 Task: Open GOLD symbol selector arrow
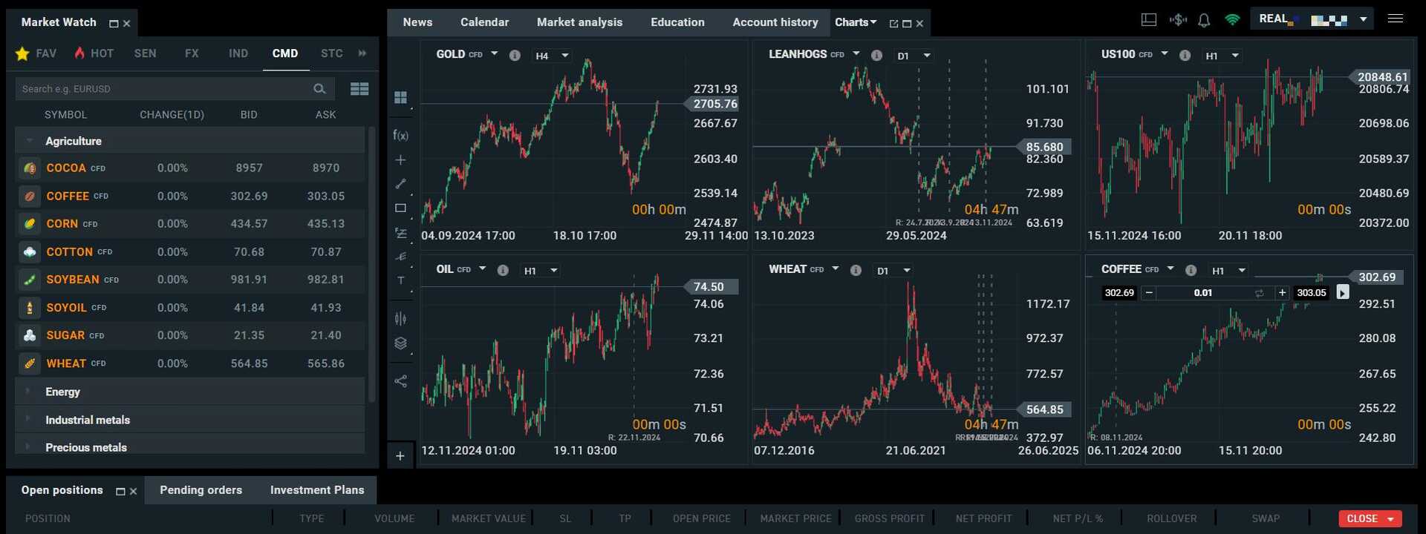(494, 54)
